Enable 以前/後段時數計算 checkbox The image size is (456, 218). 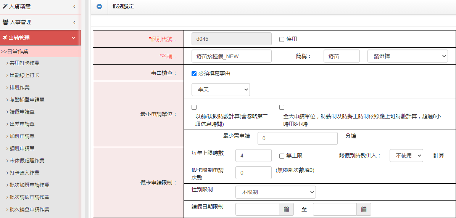click(x=194, y=107)
